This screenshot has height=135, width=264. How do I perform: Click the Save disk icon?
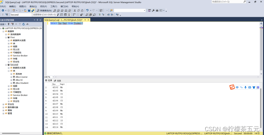click(x=29, y=10)
